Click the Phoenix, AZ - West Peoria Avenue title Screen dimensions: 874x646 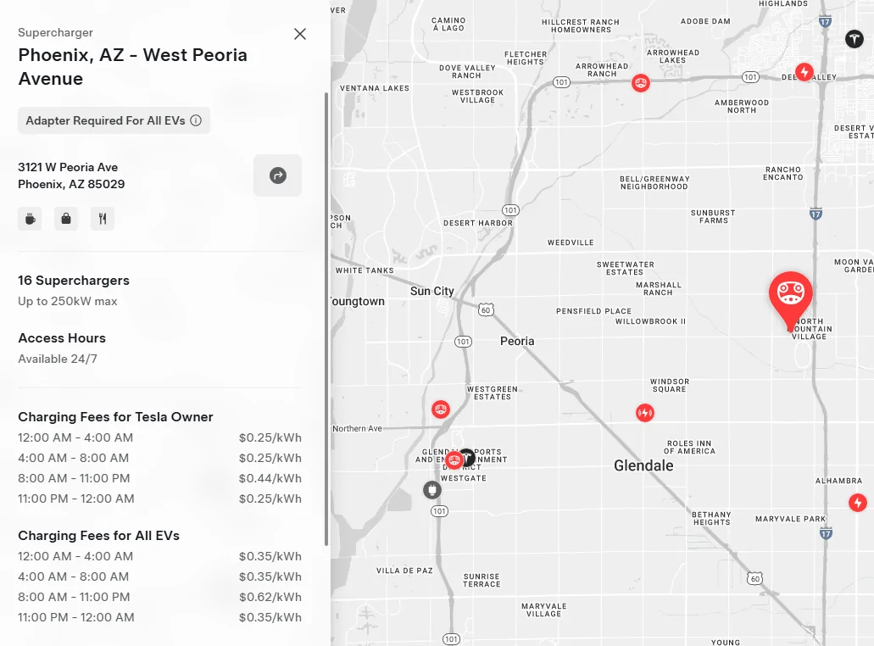(132, 67)
